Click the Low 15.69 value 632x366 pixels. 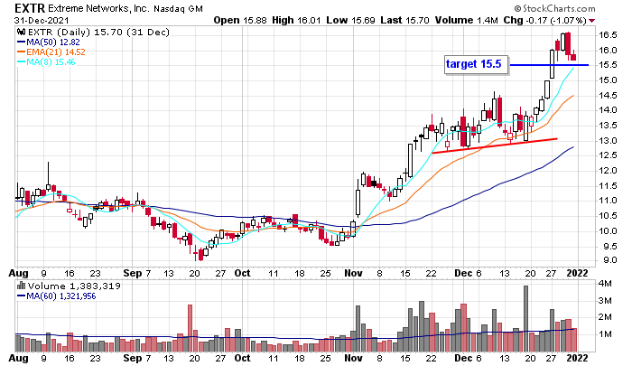tap(351, 20)
